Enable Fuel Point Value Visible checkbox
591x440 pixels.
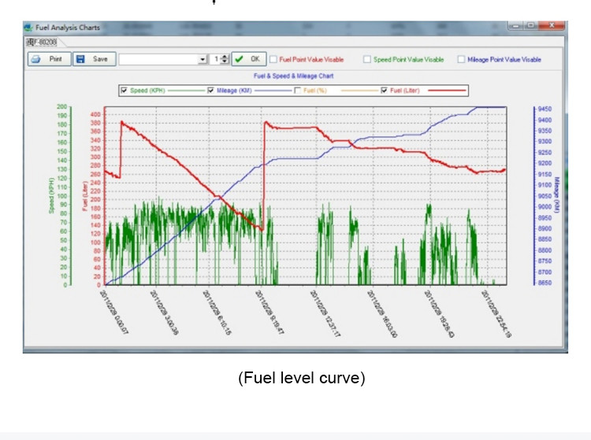(273, 60)
